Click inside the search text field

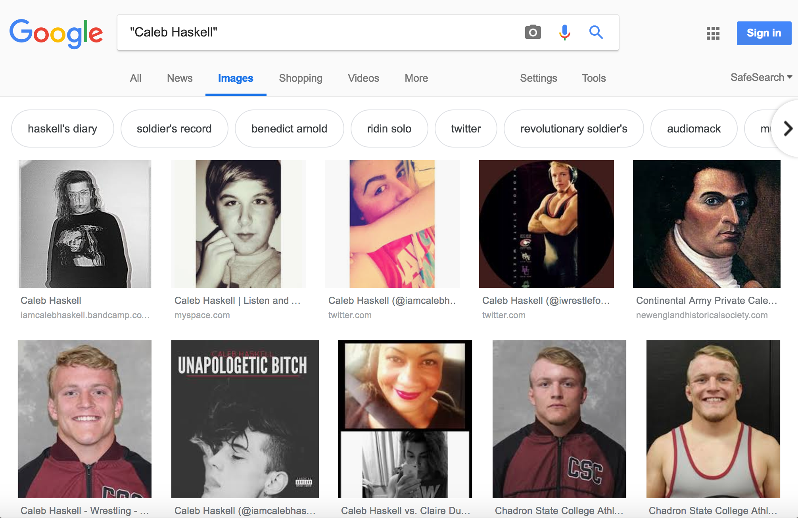click(317, 32)
